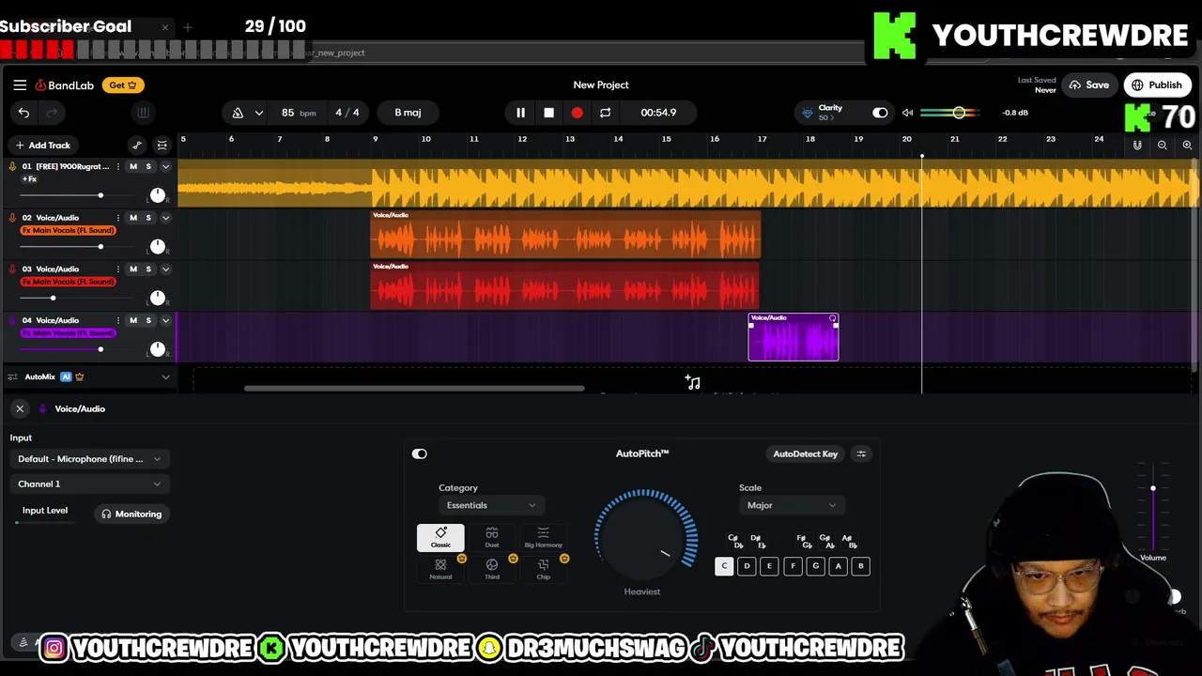Viewport: 1202px width, 676px height.
Task: Select the Duet AutoPitch preset
Action: point(492,537)
